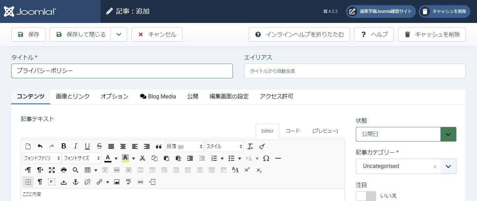Click the キャンセル button
The width and height of the screenshot is (477, 201).
(157, 34)
